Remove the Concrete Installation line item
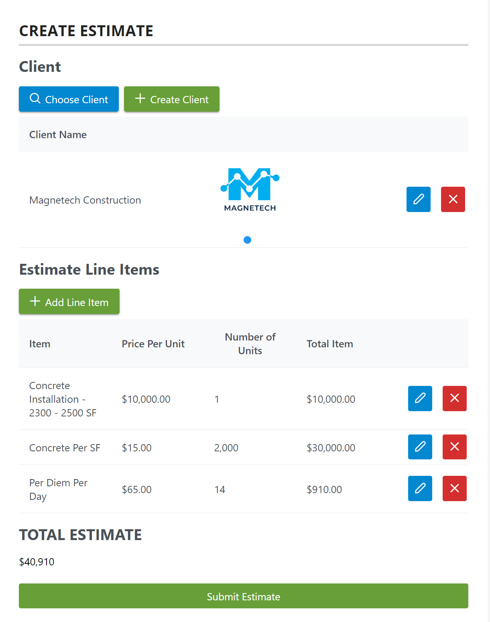 tap(454, 398)
